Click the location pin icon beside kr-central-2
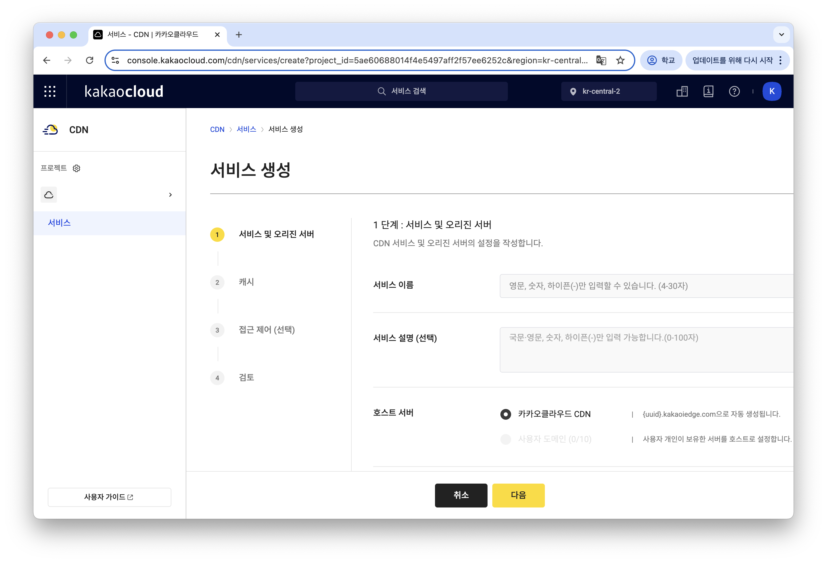The image size is (827, 563). point(573,91)
